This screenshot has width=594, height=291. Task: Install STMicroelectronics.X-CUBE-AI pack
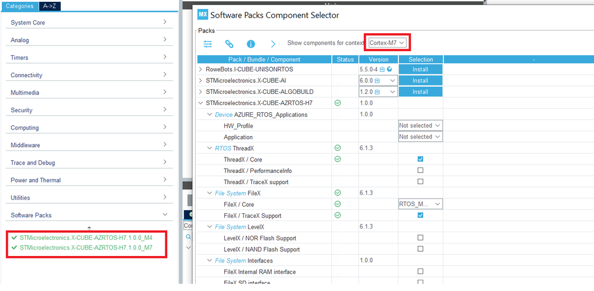point(420,81)
